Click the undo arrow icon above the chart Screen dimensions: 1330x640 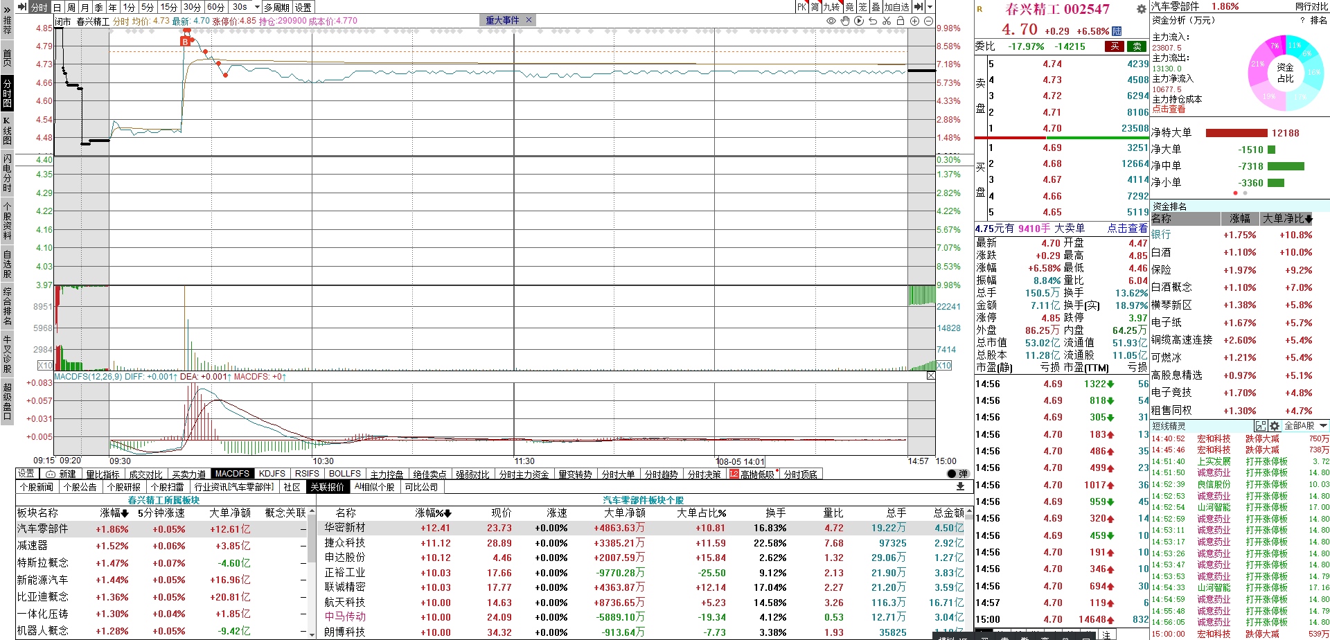873,21
